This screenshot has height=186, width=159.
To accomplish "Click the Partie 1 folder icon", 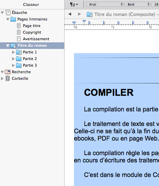I will coord(19,52).
